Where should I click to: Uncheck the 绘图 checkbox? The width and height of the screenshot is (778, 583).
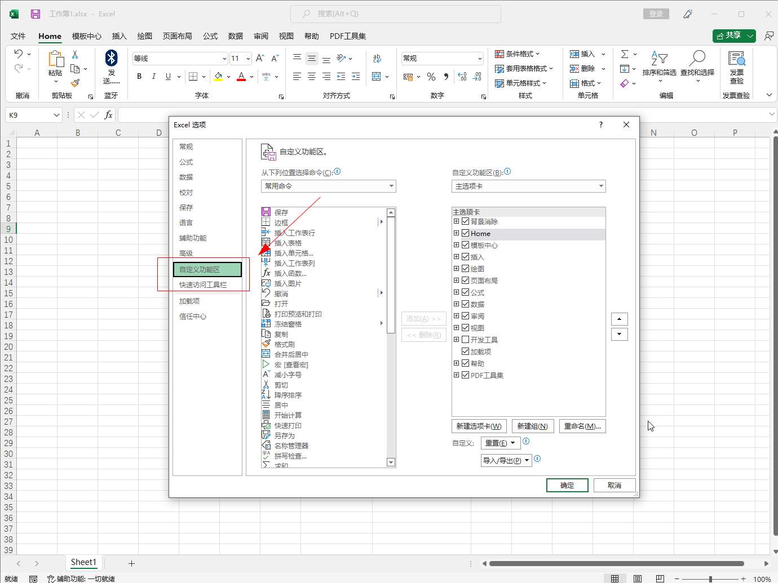[466, 269]
